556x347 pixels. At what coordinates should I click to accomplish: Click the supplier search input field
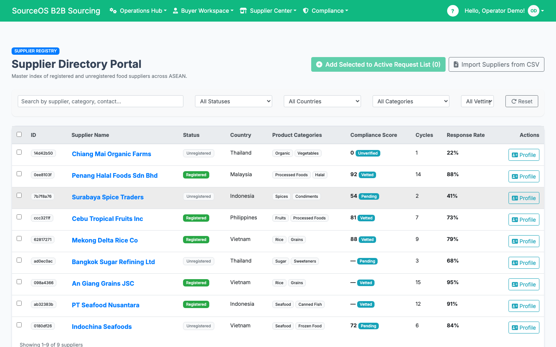tap(100, 101)
